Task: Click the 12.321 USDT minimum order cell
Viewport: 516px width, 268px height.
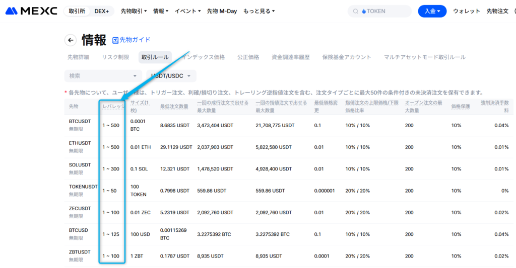Action: (x=175, y=169)
